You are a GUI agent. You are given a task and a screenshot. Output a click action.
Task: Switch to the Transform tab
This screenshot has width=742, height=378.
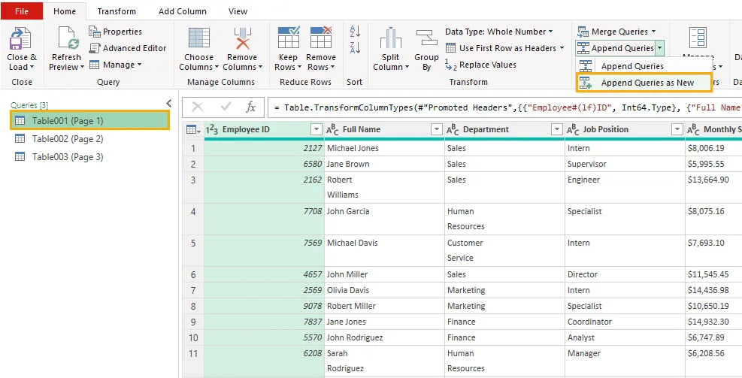pos(117,11)
